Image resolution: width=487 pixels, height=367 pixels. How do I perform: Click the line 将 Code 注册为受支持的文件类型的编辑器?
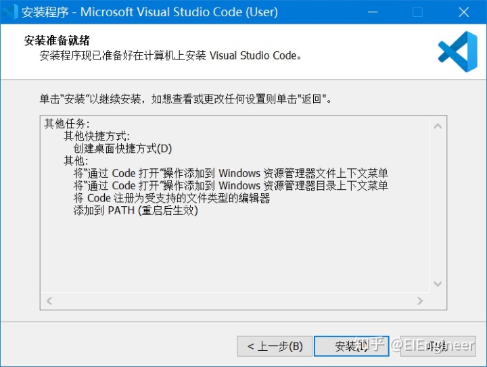click(172, 198)
